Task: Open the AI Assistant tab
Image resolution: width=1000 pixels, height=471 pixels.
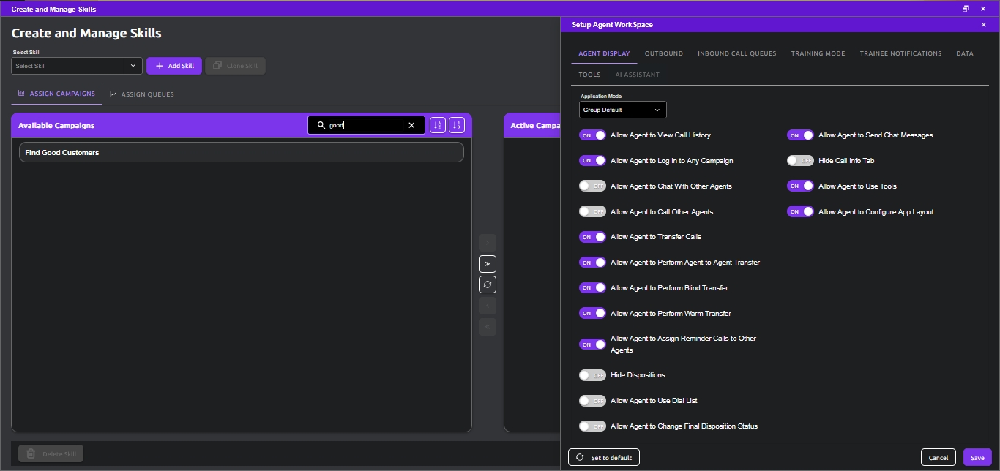Action: tap(637, 75)
